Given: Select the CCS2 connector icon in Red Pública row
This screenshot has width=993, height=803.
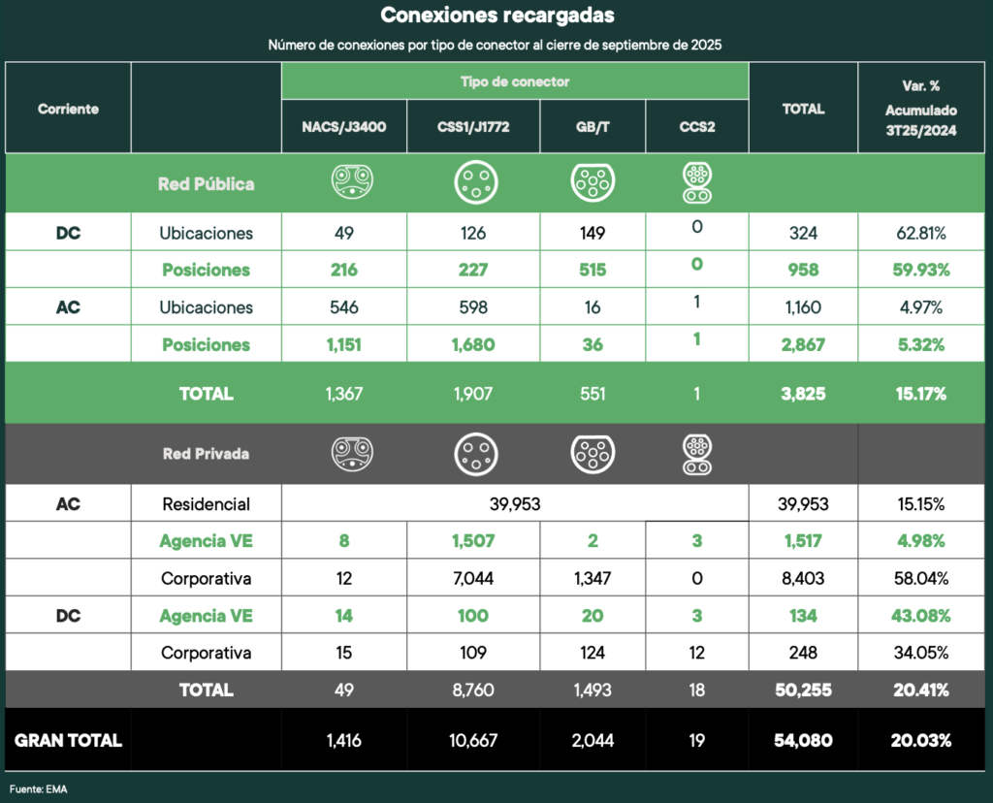Looking at the screenshot, I should pos(696,182).
